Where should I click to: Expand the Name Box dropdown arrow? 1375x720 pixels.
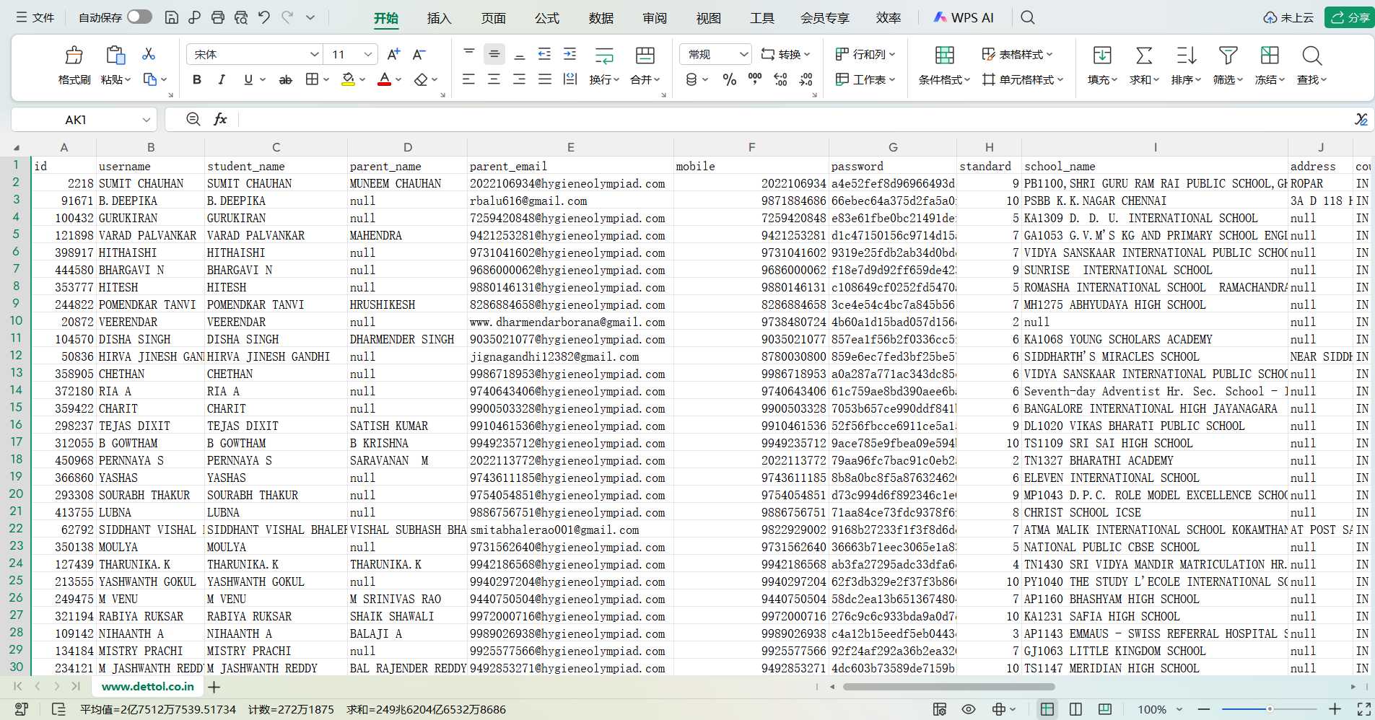[147, 120]
